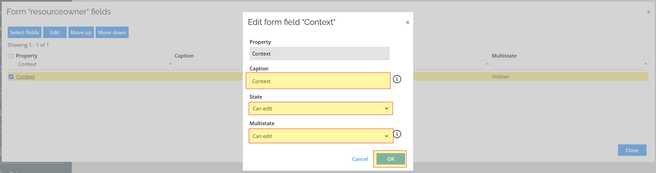Click the Multistate info icon
This screenshot has height=173, width=656.
click(397, 134)
